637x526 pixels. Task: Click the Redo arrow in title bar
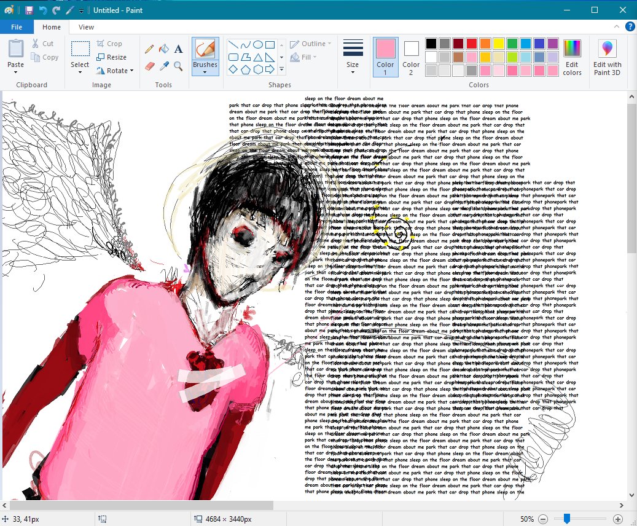56,10
